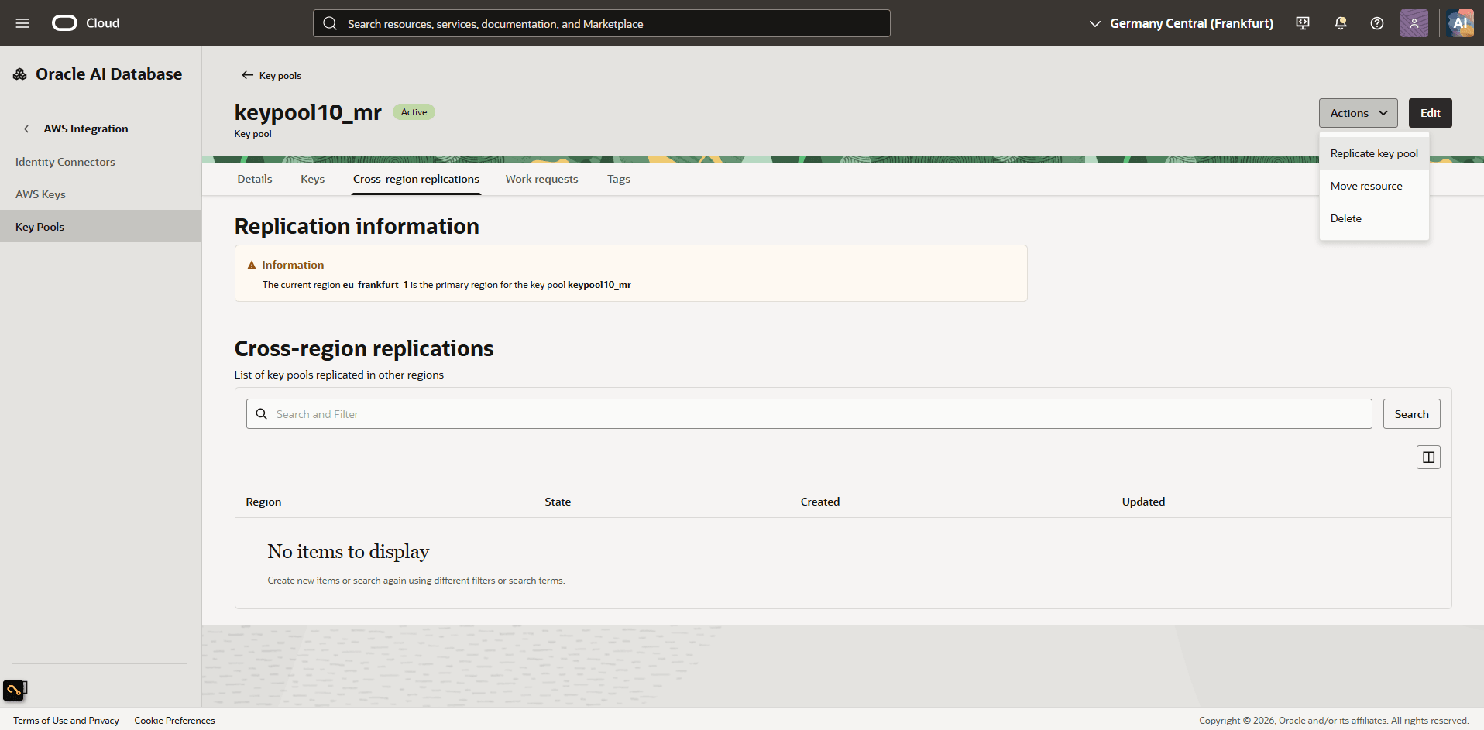Open the hamburger navigation menu
This screenshot has width=1484, height=730.
pyautogui.click(x=22, y=23)
